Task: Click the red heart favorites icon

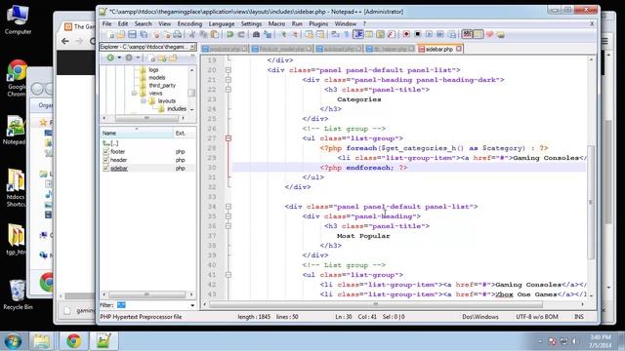Action: [489, 35]
